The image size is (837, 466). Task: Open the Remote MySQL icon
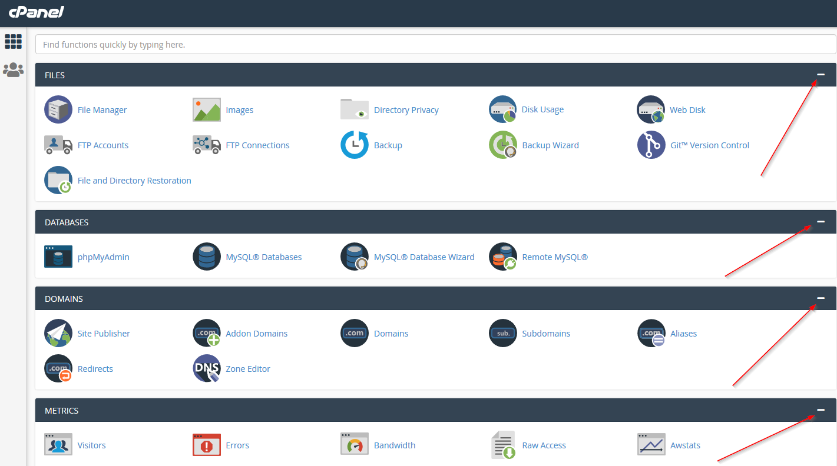(x=503, y=257)
